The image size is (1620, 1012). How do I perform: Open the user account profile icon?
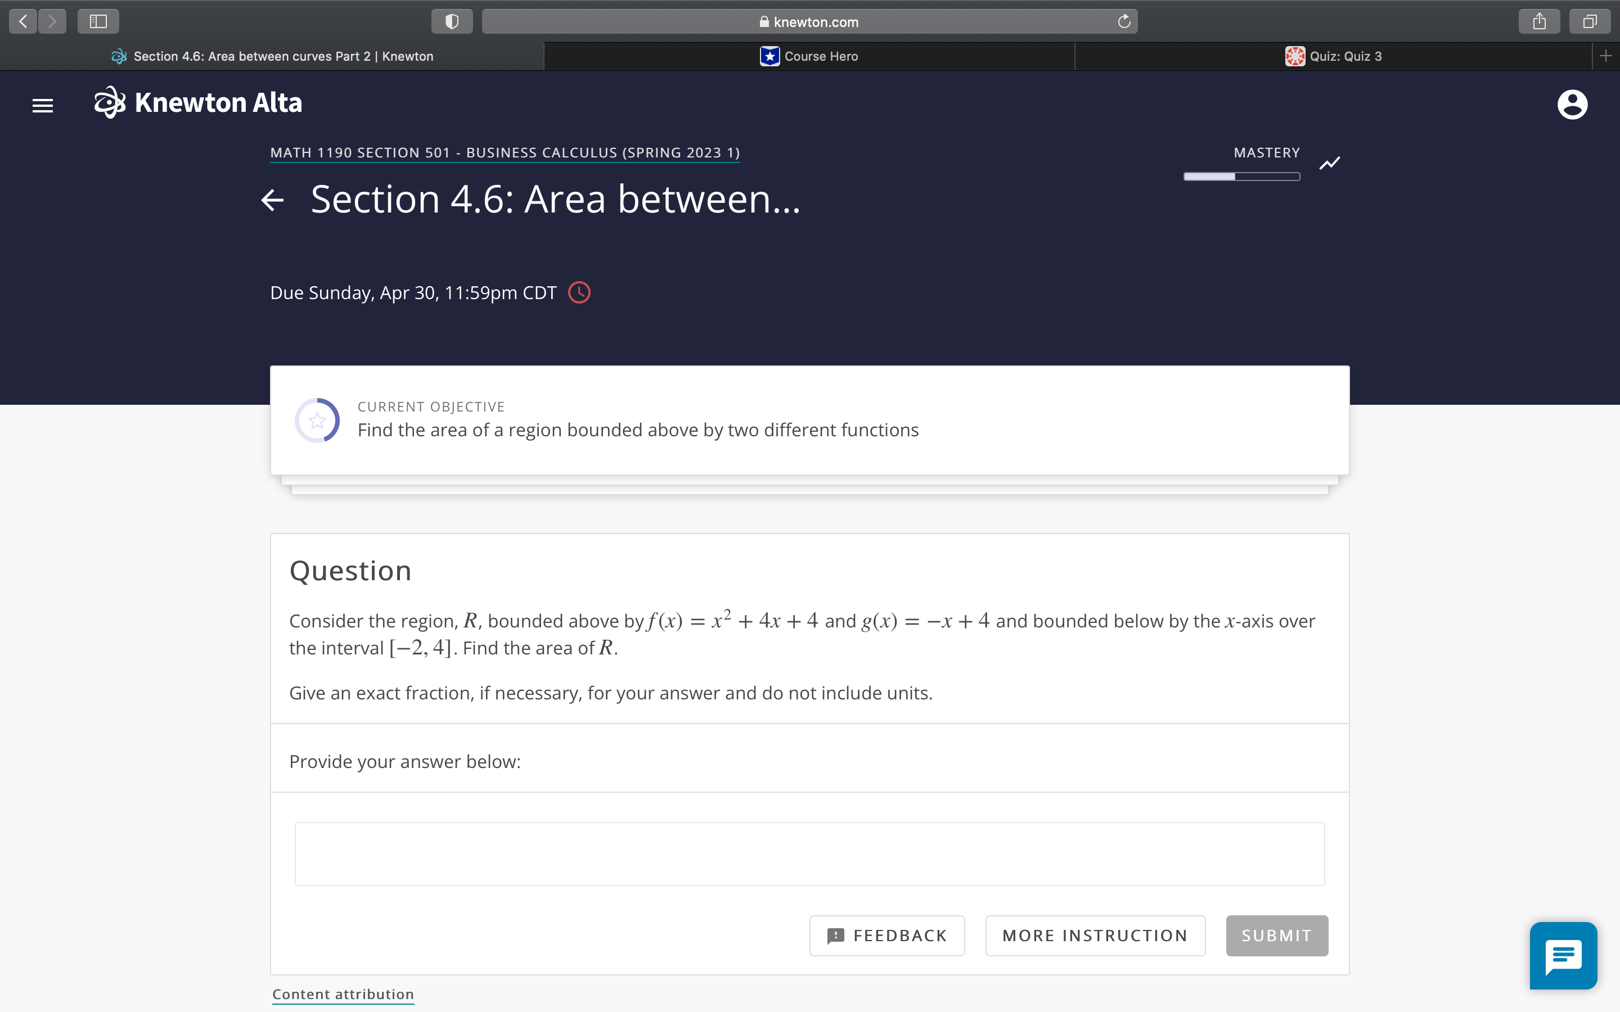[x=1572, y=105]
